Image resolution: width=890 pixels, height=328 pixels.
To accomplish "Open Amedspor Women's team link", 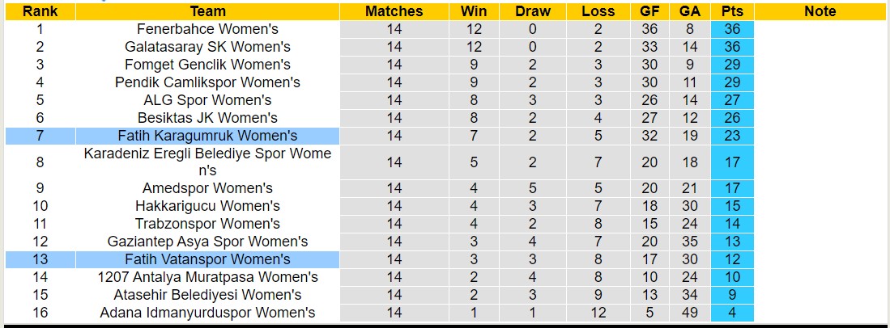I will pyautogui.click(x=207, y=188).
